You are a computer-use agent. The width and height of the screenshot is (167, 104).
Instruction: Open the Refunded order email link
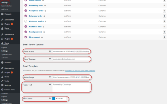(x=36, y=16)
